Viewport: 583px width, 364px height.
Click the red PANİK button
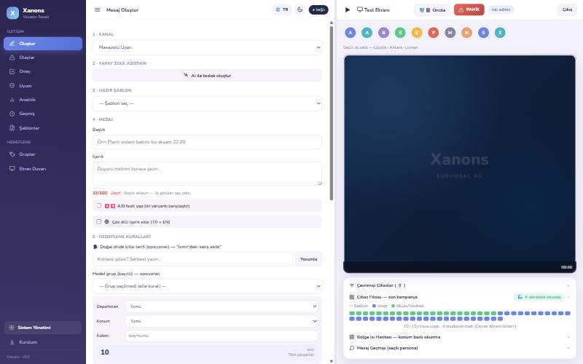[x=469, y=9]
